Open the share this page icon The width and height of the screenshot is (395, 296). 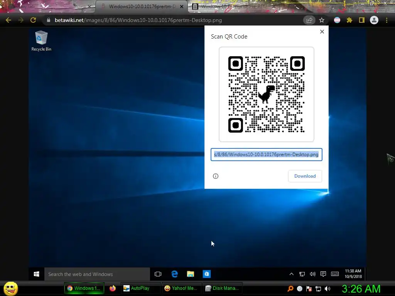click(x=309, y=20)
